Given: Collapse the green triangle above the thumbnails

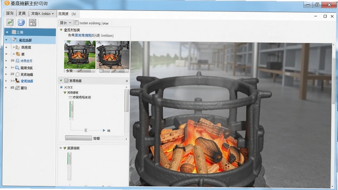Looking at the screenshot, I should 61,30.
